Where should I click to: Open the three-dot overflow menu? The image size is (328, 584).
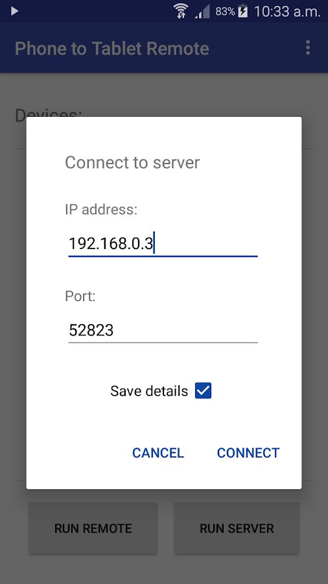point(307,48)
